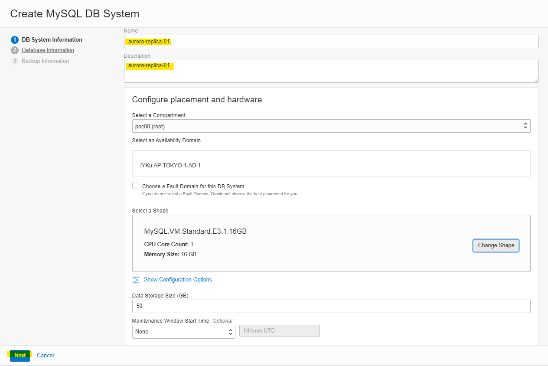Click the Name input field
Viewport: 548px width, 366px height.
click(x=331, y=42)
